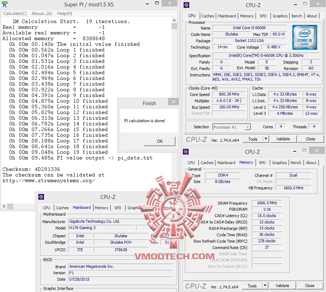Click Validate in Memory CPU-Z window
Screen dimensions: 326x292
[x=282, y=286]
